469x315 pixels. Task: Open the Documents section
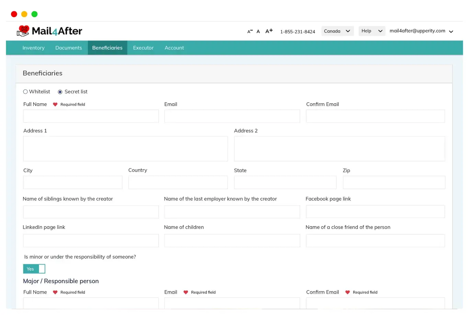click(x=69, y=48)
